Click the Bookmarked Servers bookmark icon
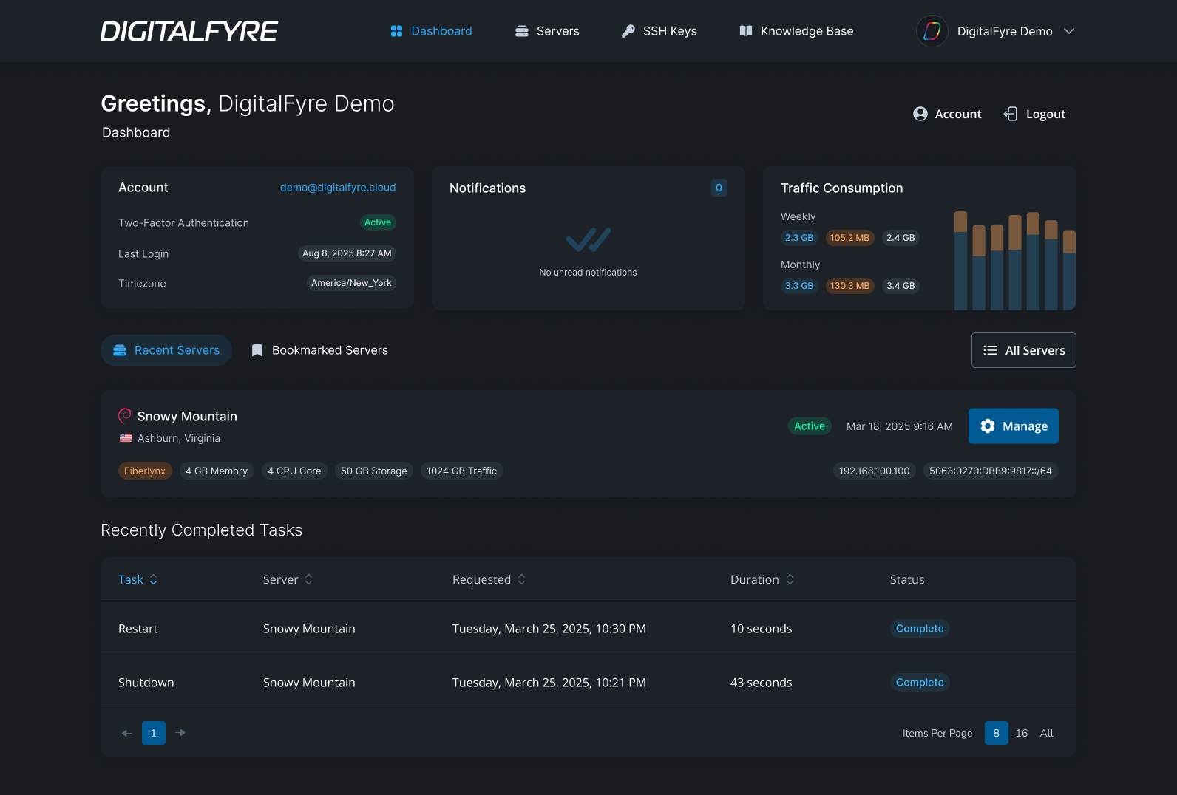 point(257,350)
